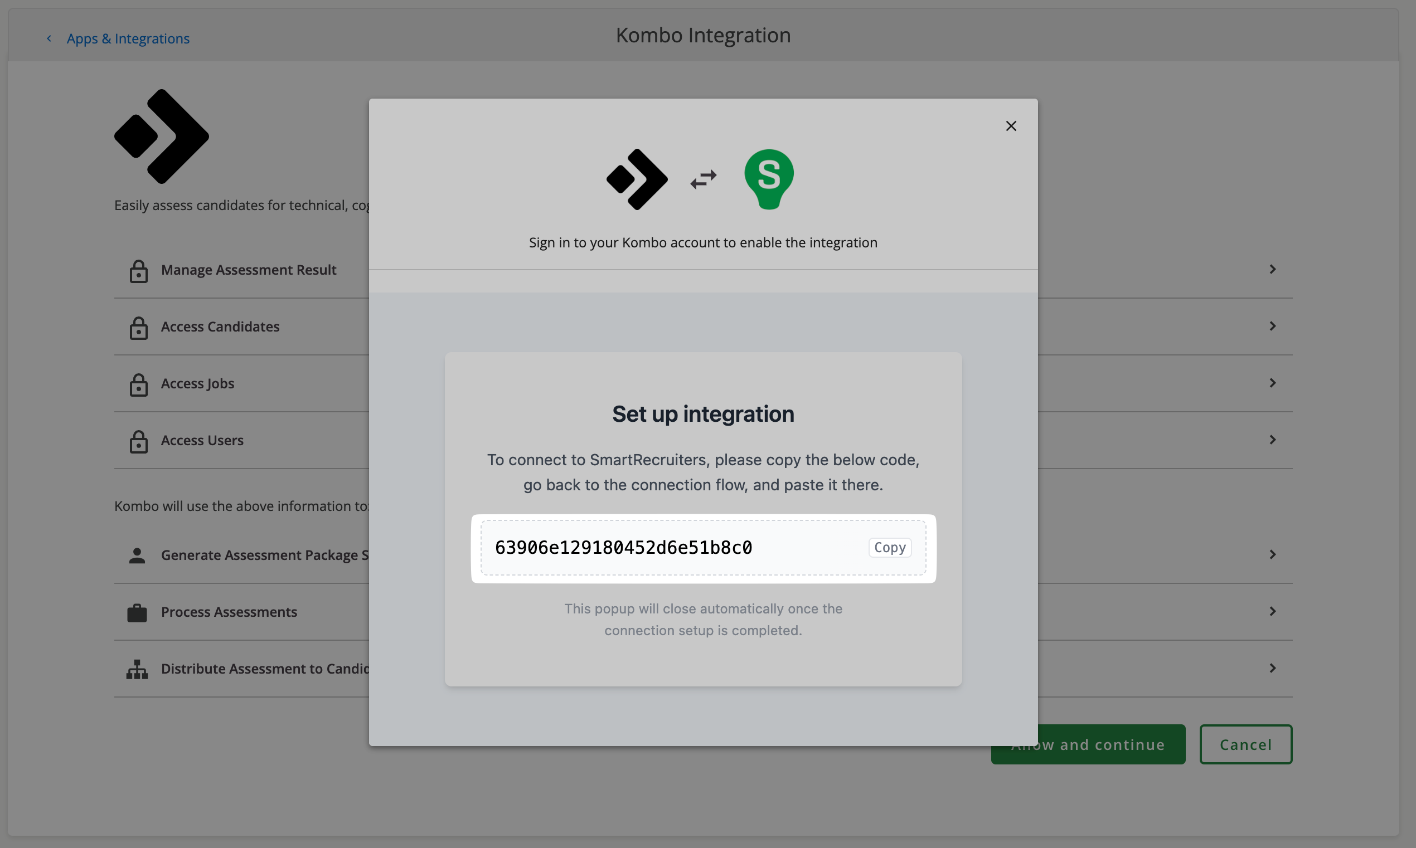Go back to Apps & Integrations

click(x=128, y=38)
